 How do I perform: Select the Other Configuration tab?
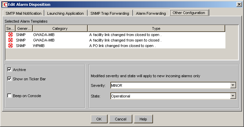tap(189, 13)
